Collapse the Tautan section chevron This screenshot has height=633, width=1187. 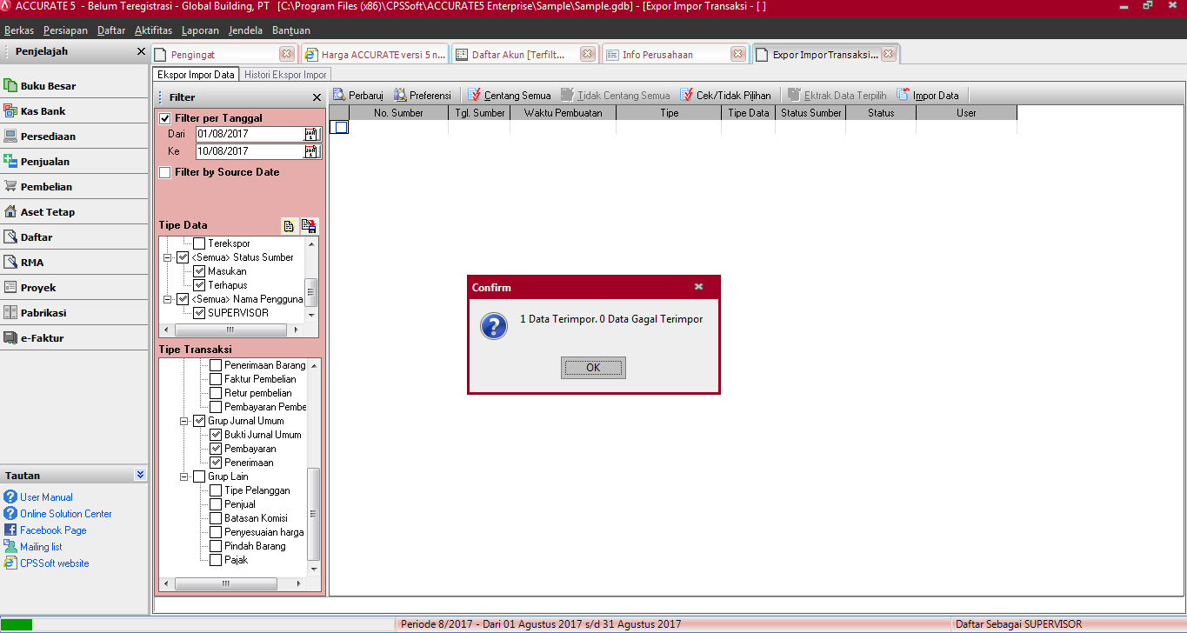point(140,476)
